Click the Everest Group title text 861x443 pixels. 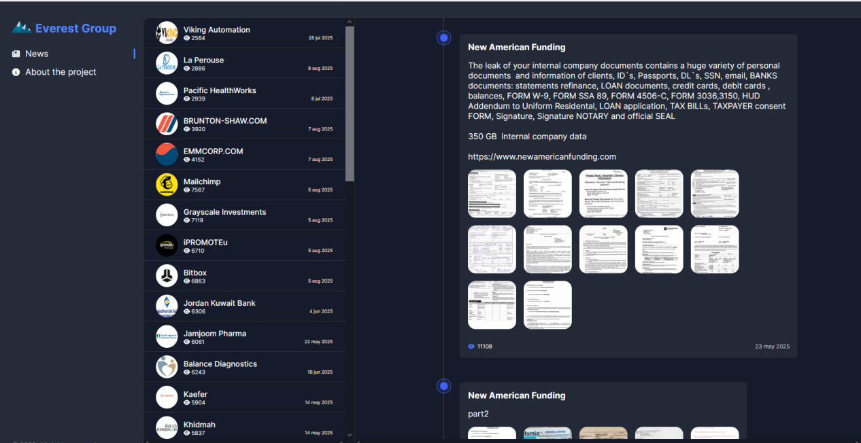point(75,29)
